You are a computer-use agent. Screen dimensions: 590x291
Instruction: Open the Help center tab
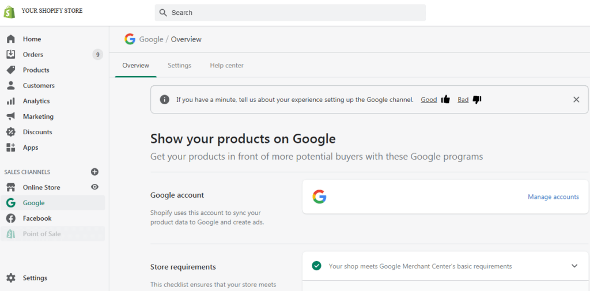point(226,66)
